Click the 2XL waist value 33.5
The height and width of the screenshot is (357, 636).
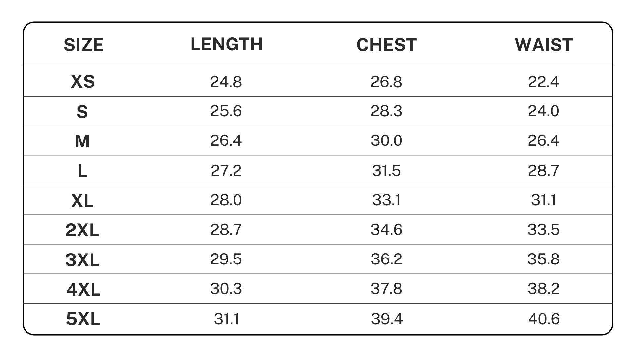(x=543, y=230)
